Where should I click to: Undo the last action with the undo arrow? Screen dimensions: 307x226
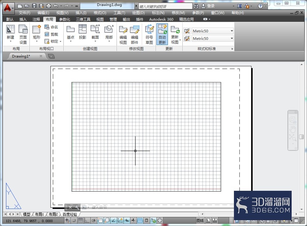tap(56, 6)
